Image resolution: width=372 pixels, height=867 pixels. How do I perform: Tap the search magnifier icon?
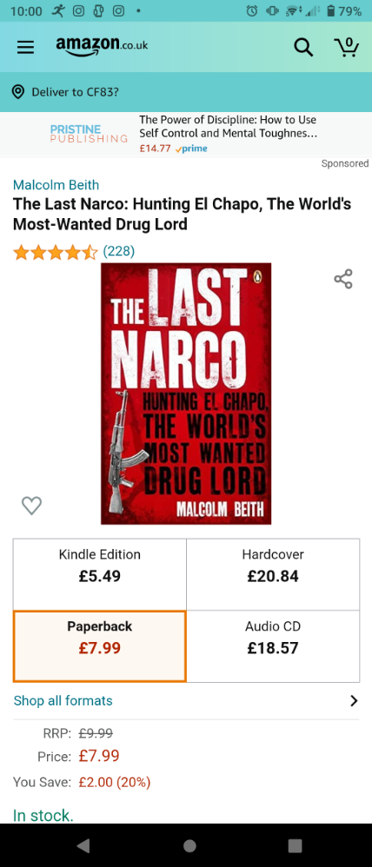coord(303,48)
